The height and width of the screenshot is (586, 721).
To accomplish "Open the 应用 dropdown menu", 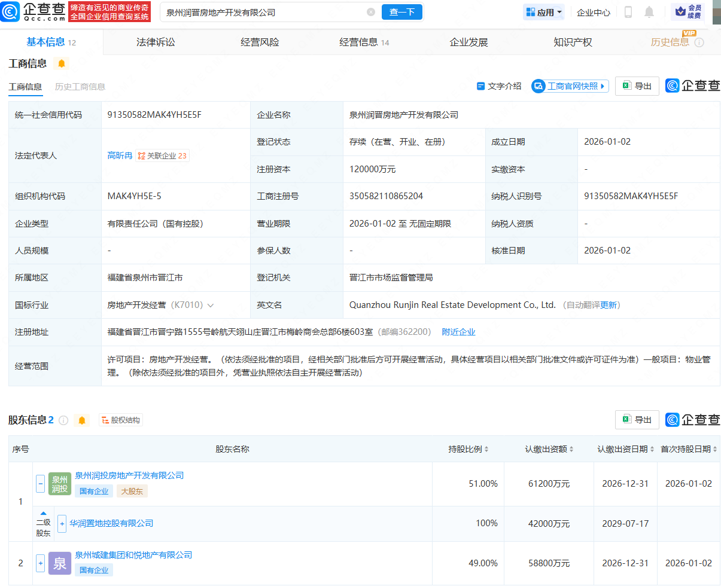I will tap(543, 12).
